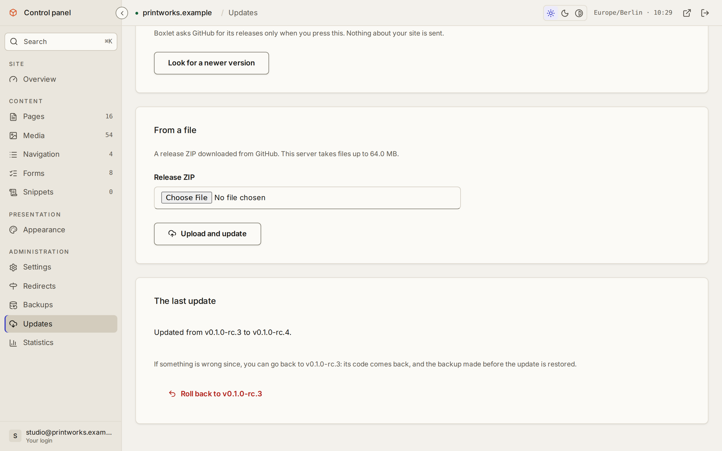Click the Redirects signpost icon
This screenshot has width=722, height=451.
pyautogui.click(x=13, y=286)
